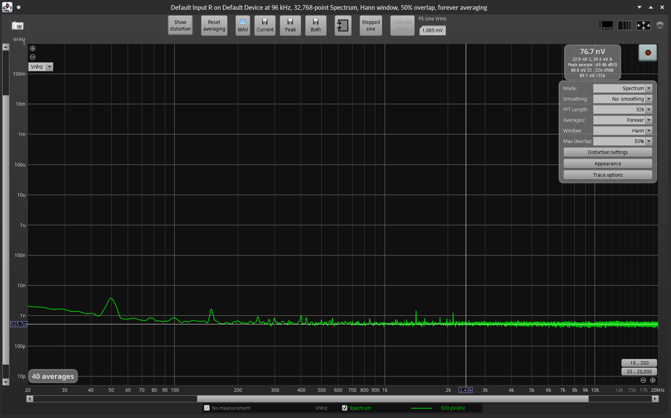The height and width of the screenshot is (418, 671).
Task: Click the 2.43k frequency cursor label
Action: click(x=466, y=390)
